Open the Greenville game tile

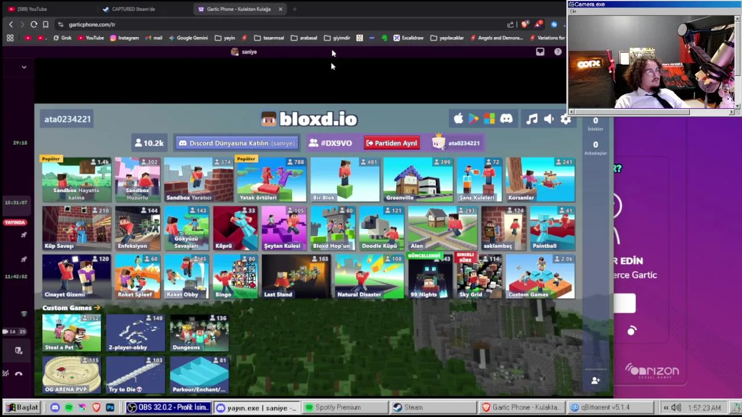coord(417,179)
